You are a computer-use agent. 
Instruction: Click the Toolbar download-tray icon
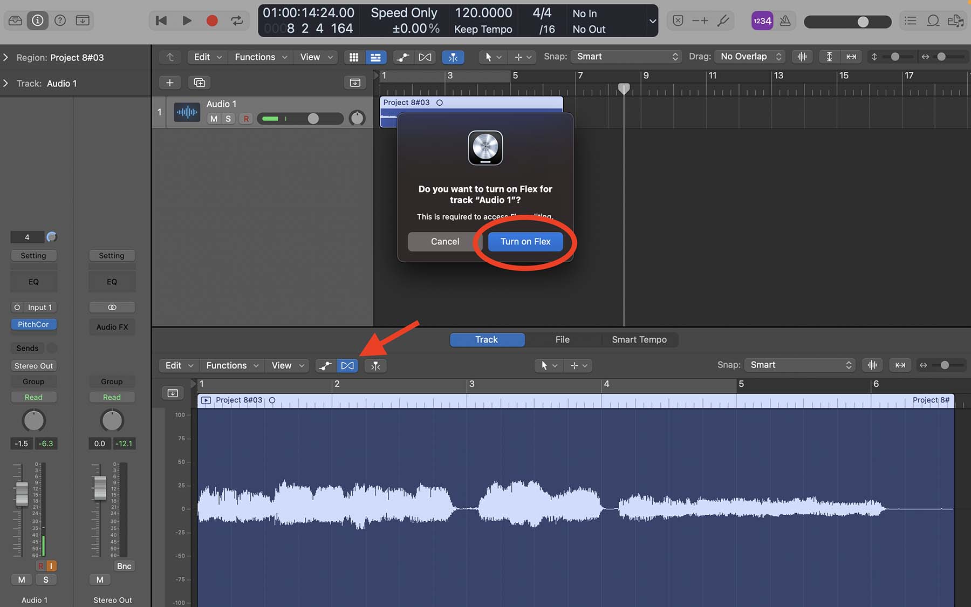coord(83,21)
